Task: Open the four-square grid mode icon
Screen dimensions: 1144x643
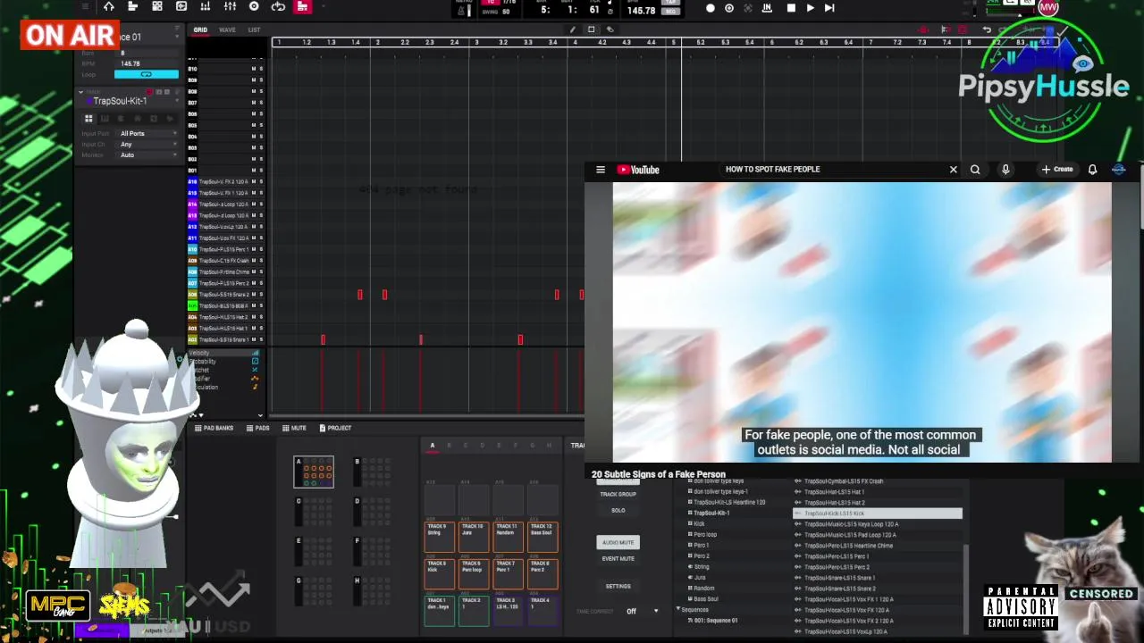Action: coord(157,7)
